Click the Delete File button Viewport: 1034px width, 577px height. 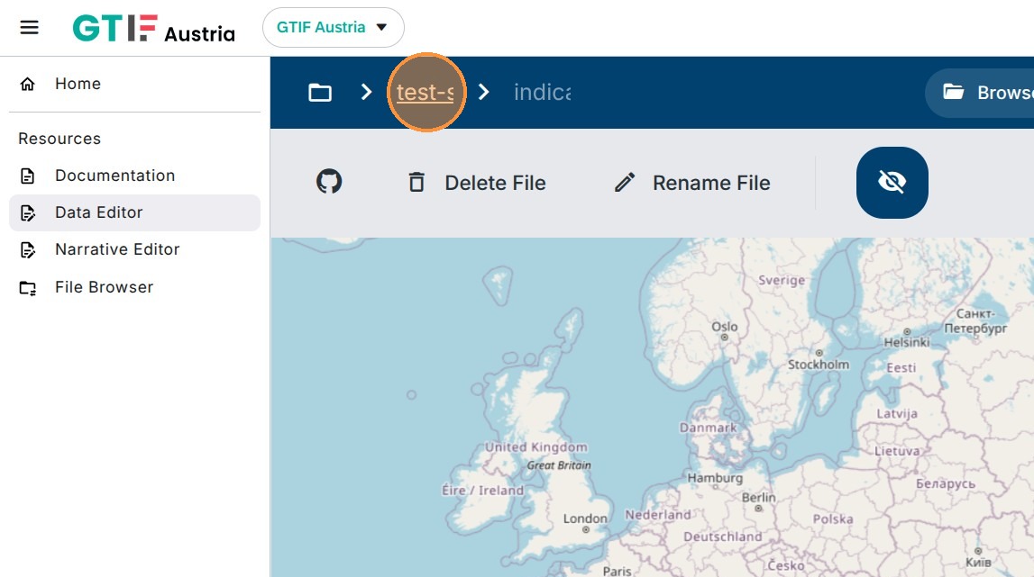[x=476, y=183]
